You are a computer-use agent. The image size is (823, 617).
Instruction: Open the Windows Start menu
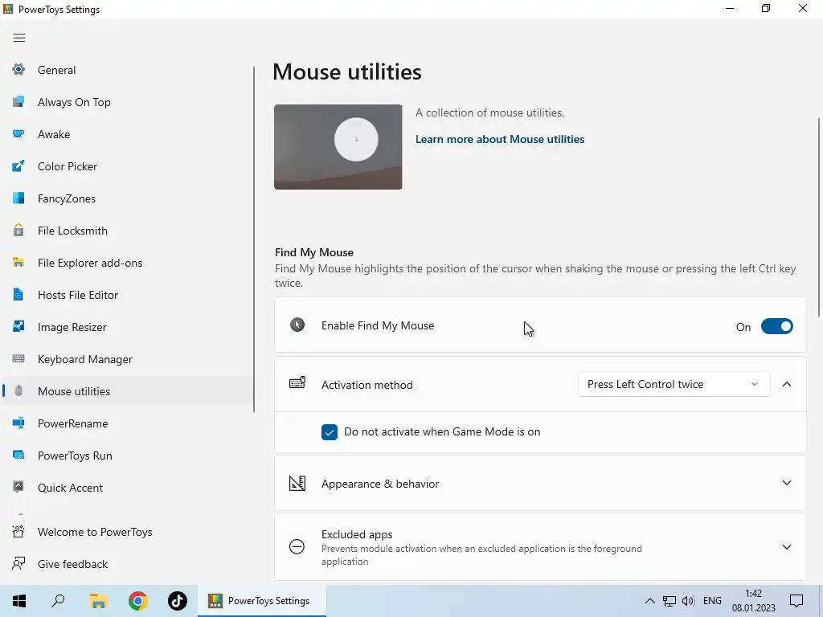(x=19, y=601)
